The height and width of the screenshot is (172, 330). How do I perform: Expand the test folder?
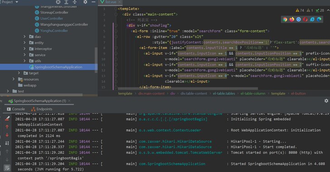pos(8,91)
